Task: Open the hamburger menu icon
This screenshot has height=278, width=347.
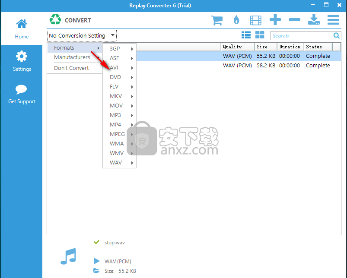Action: [x=333, y=20]
